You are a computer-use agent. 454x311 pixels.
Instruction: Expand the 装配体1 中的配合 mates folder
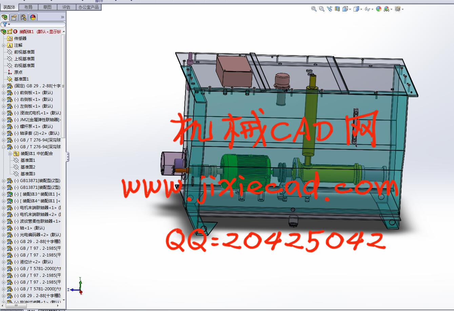[x=10, y=154]
